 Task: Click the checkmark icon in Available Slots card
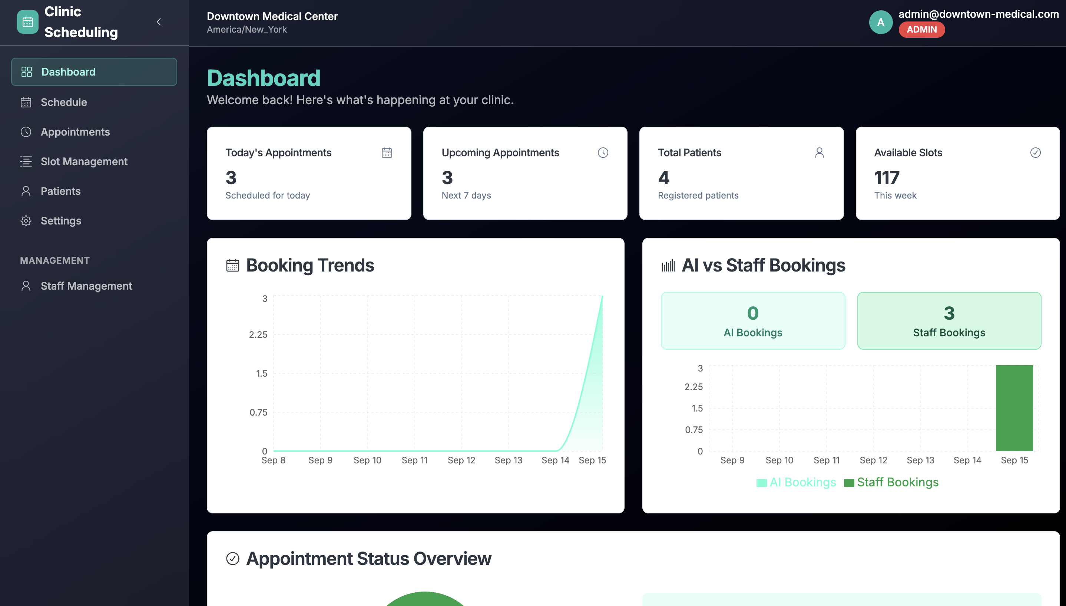[x=1035, y=153]
